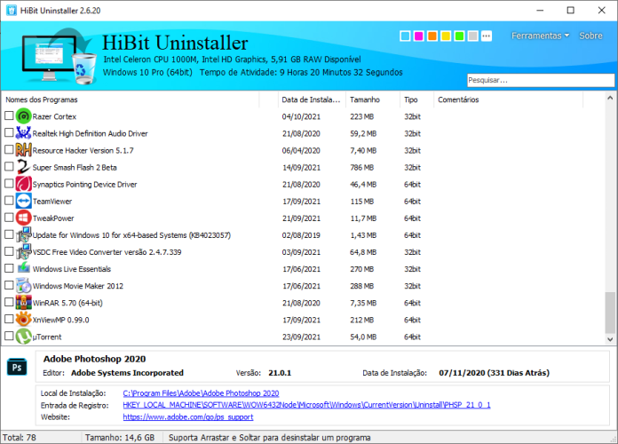Viewport: 618px width, 444px height.
Task: Check the Windows Movie Maker 2012 box
Action: tap(9, 285)
